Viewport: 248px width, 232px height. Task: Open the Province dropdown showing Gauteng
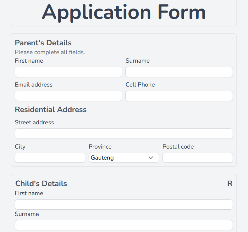click(124, 158)
